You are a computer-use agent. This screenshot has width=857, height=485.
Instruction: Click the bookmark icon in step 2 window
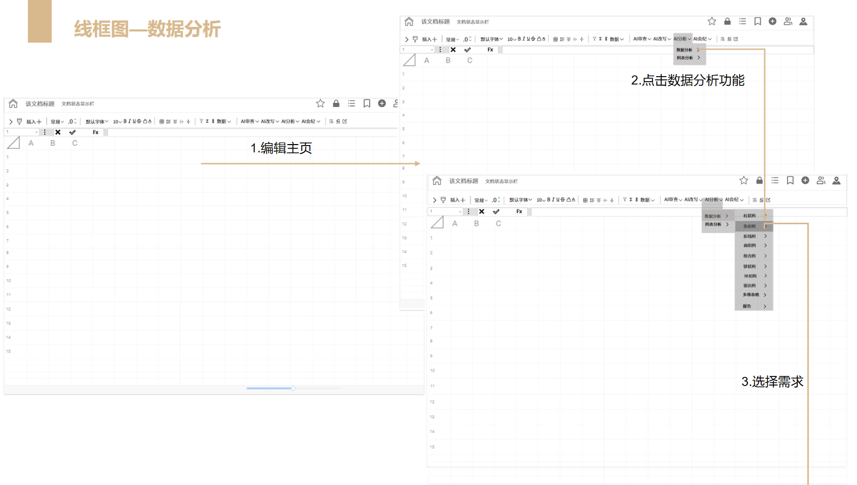758,21
